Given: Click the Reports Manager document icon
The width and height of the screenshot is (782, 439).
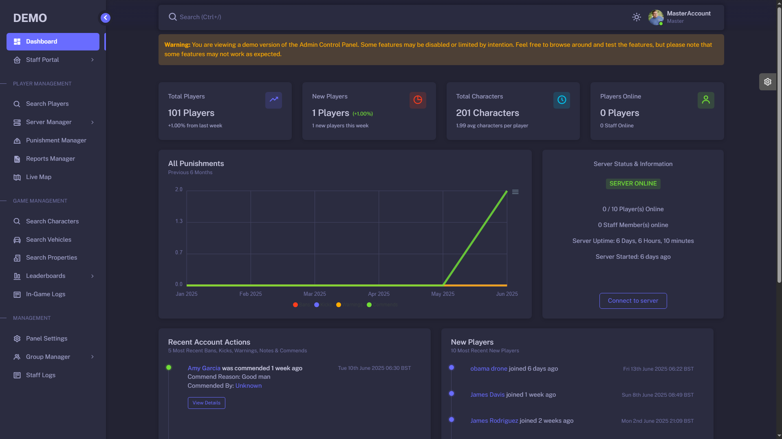Looking at the screenshot, I should point(17,159).
